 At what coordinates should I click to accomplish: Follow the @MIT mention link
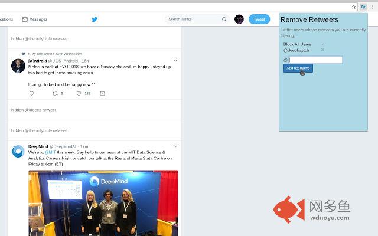pos(50,152)
